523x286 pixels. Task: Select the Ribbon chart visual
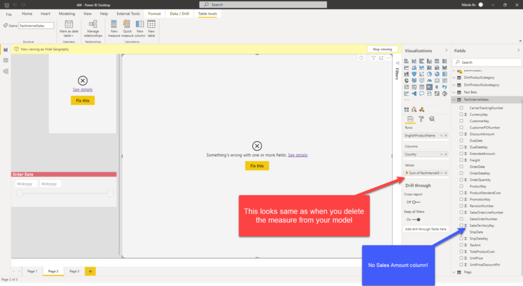pos(445,68)
